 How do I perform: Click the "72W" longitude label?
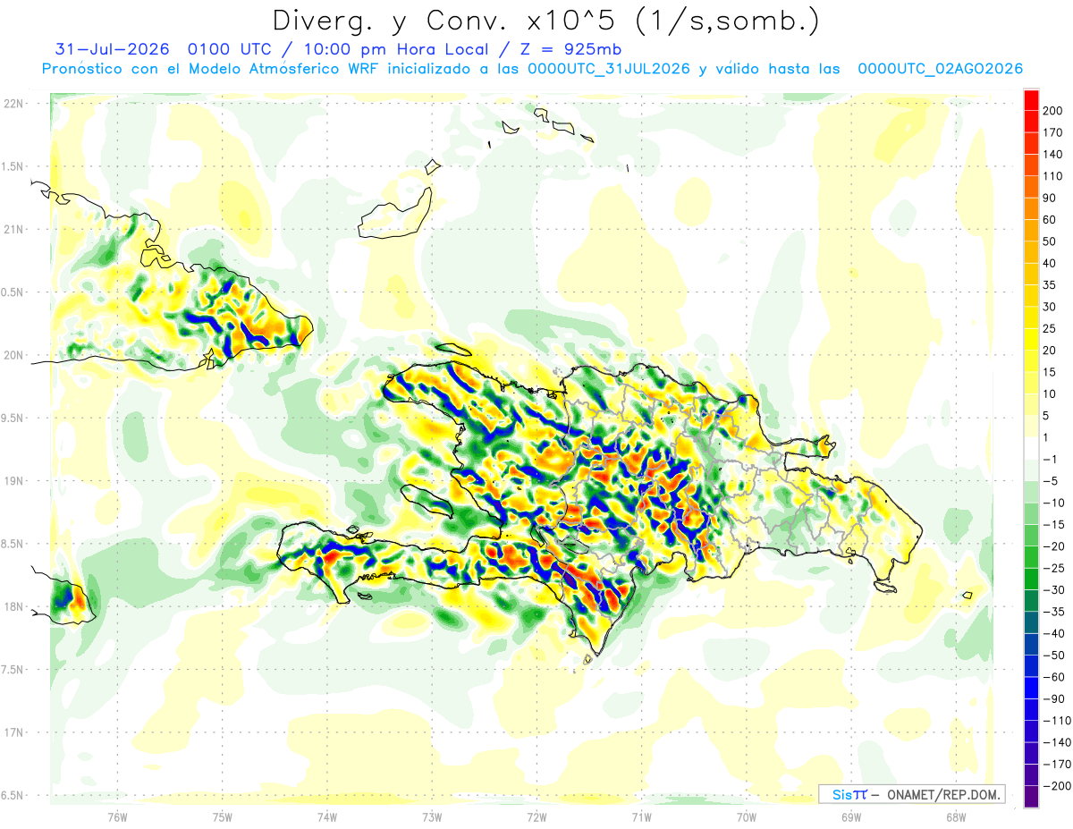pyautogui.click(x=536, y=816)
